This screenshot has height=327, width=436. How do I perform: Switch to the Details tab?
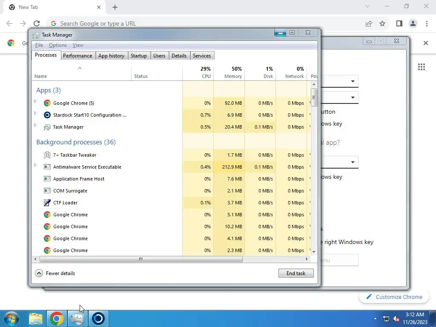(x=179, y=56)
